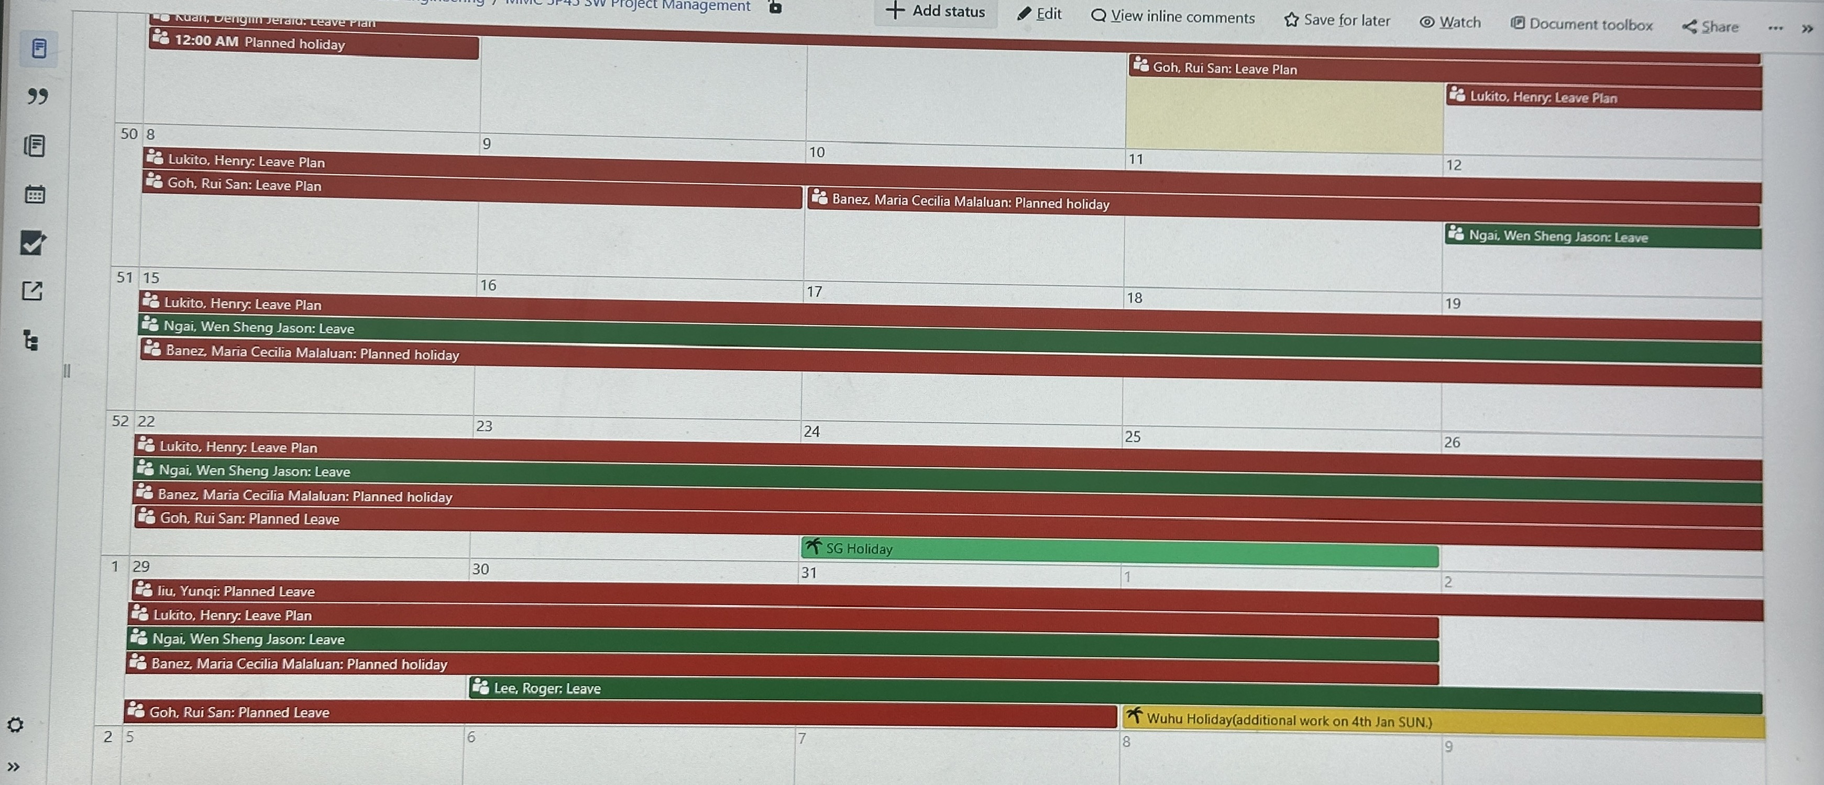Viewport: 1824px width, 785px height.
Task: Open Document toolbox menu
Action: tap(1581, 25)
